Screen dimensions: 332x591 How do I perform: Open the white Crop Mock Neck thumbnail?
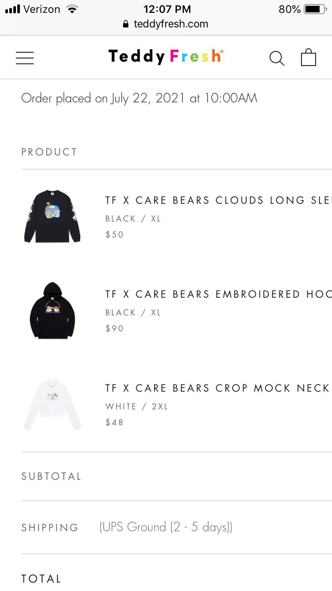click(x=52, y=404)
